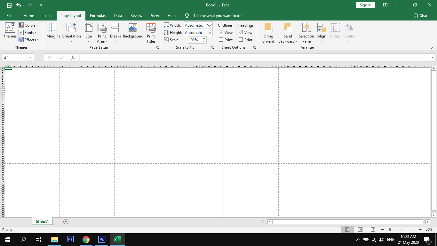Image resolution: width=437 pixels, height=246 pixels.
Task: Open the Print Area menu
Action: coord(102,33)
